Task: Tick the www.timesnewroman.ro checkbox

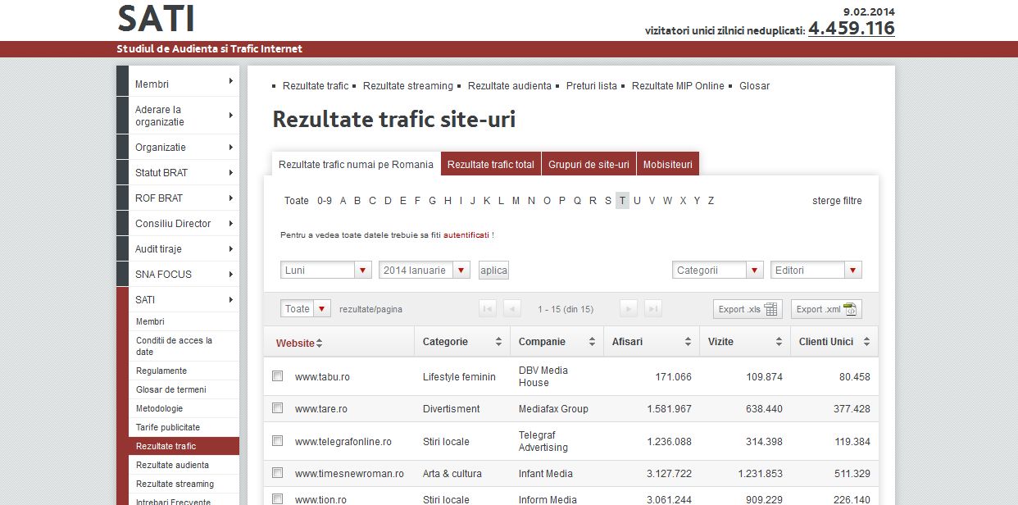Action: pos(278,473)
